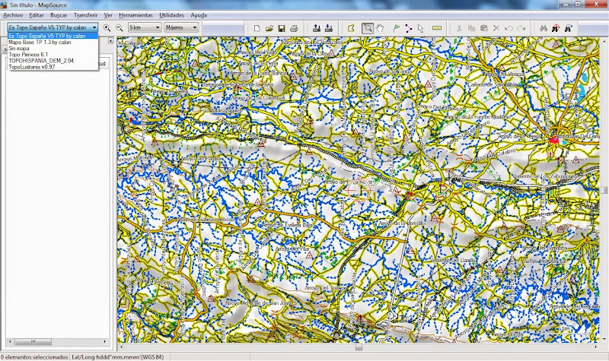Click the Undo arrow
This screenshot has height=361, width=609.
[509, 28]
